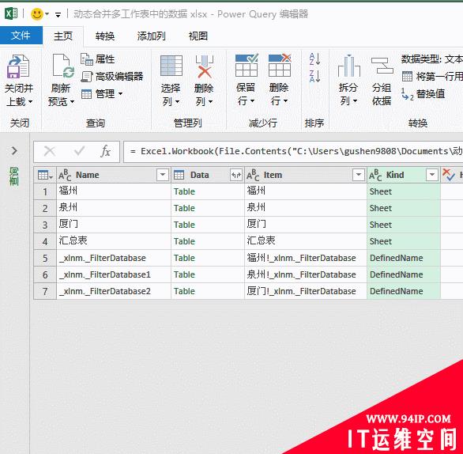Click the 关闭并上载 save icon
463x454 pixels.
point(18,66)
